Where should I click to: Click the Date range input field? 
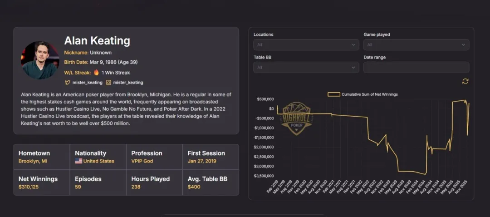[416, 68]
